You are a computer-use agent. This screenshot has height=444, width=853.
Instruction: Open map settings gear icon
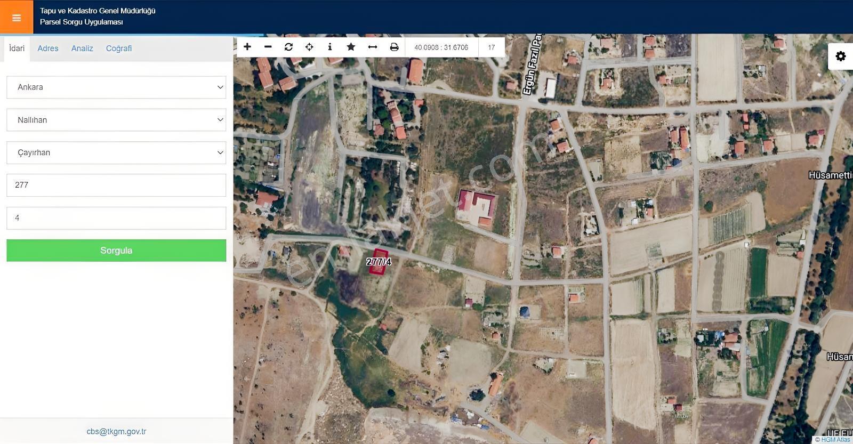point(841,56)
